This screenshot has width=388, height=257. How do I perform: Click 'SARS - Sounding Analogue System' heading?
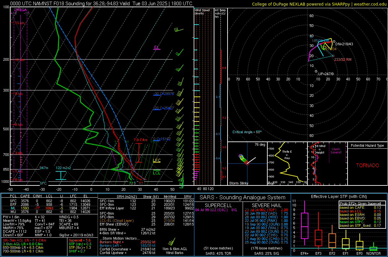(x=242, y=198)
